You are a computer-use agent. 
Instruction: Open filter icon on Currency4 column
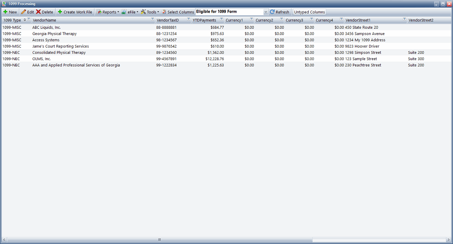pyautogui.click(x=341, y=19)
